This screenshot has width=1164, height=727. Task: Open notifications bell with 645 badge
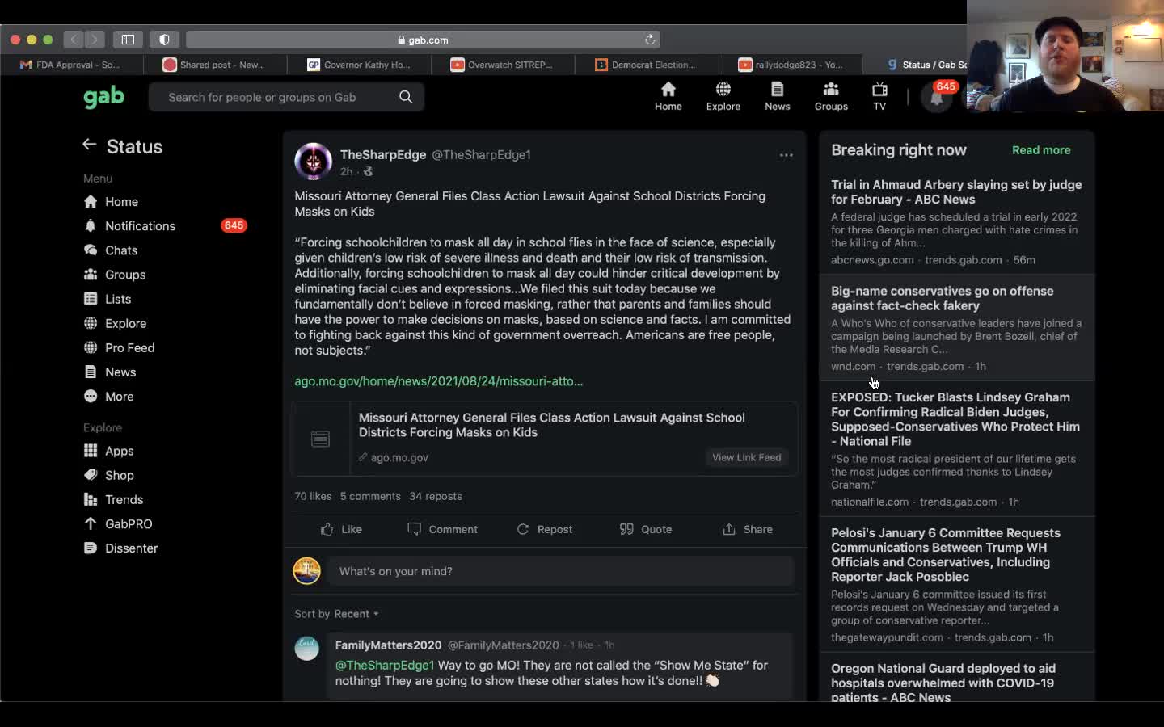click(x=938, y=98)
